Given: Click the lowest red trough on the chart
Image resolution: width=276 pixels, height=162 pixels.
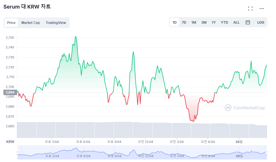Looking at the screenshot, I should (193, 121).
